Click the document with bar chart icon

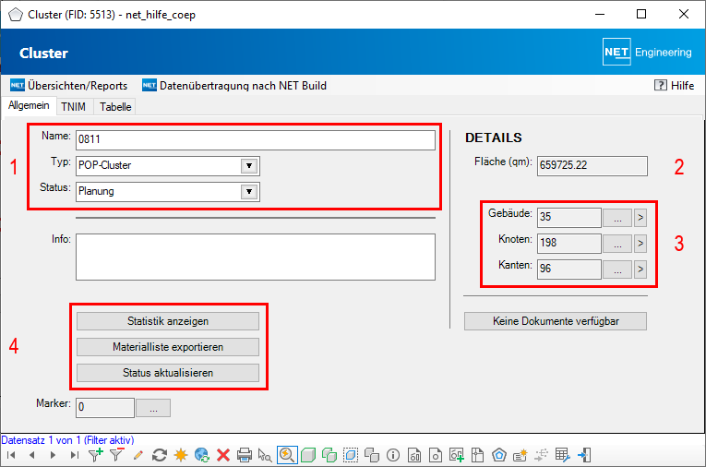[414, 455]
